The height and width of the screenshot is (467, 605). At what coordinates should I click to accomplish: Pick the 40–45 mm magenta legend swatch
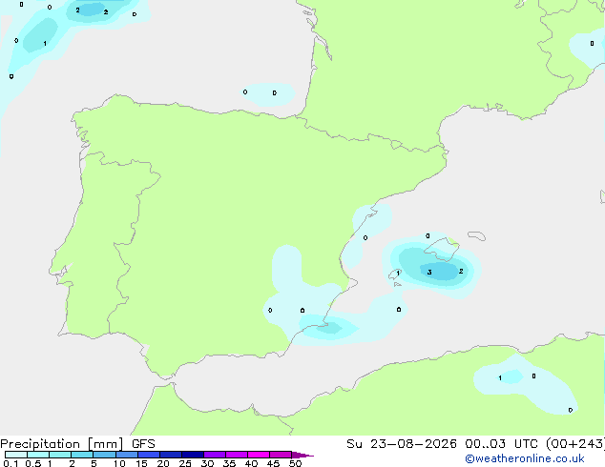click(x=259, y=455)
